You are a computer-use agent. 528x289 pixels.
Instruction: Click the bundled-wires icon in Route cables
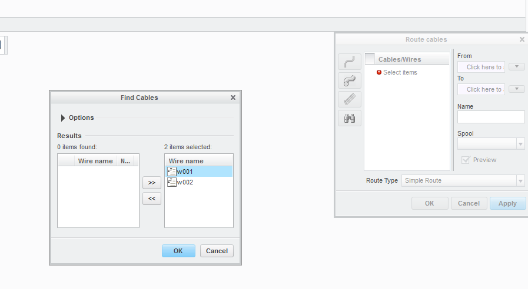[x=350, y=99]
